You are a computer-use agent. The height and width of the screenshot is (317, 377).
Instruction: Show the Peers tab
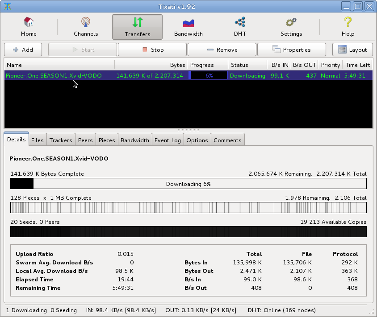85,140
